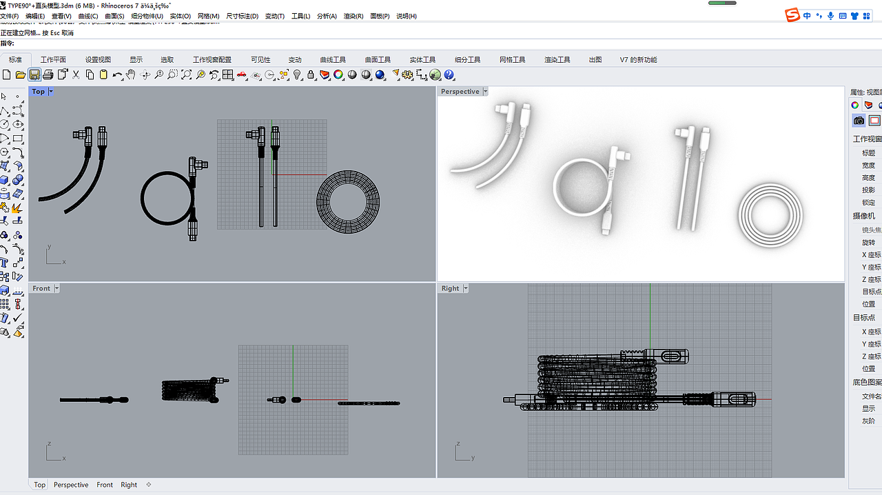Open the 分析(A) menu
Image resolution: width=882 pixels, height=495 pixels.
pos(327,16)
